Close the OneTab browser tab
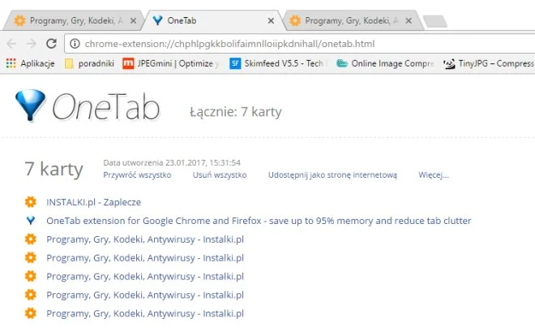535x336 pixels. click(271, 21)
